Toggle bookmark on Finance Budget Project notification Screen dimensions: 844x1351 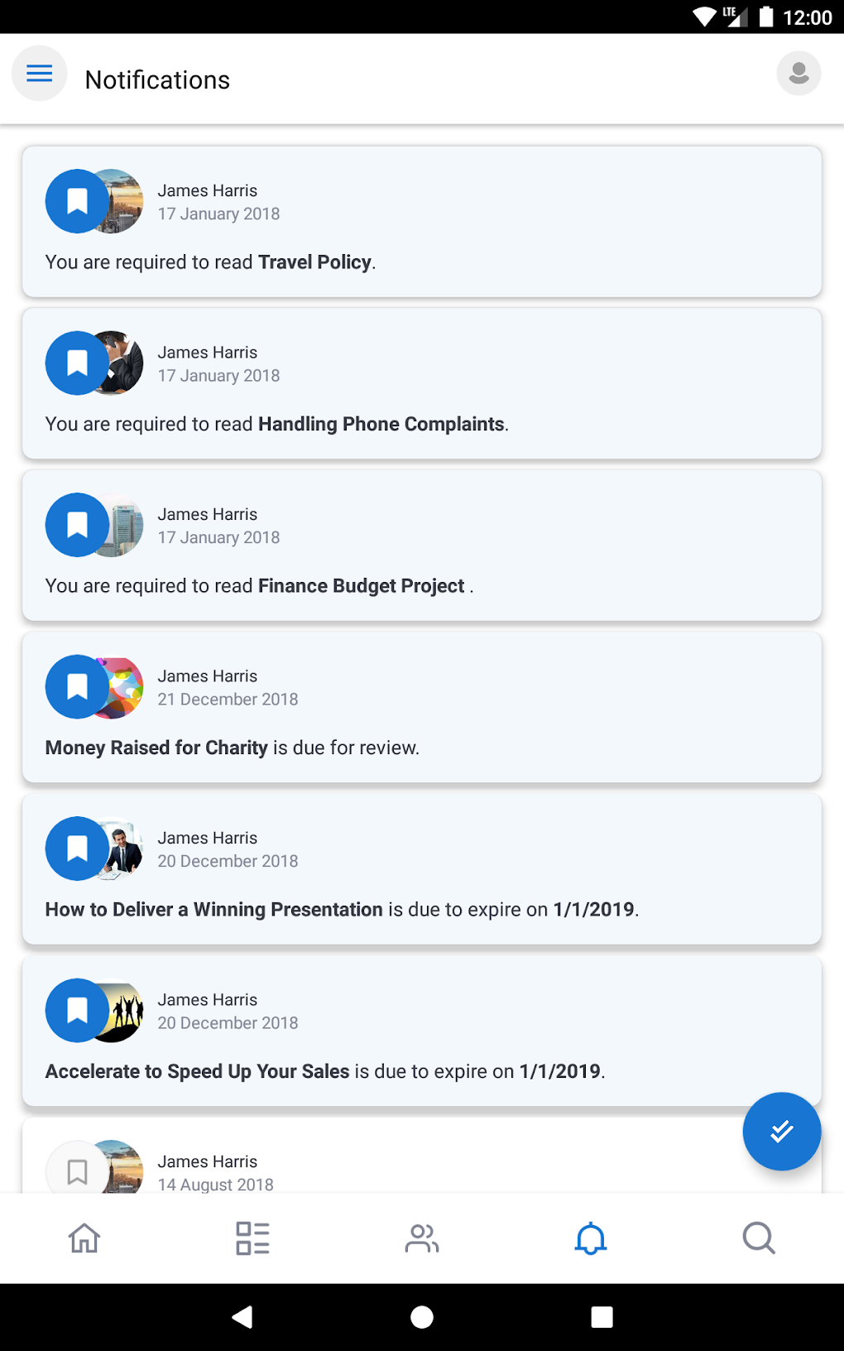point(77,525)
